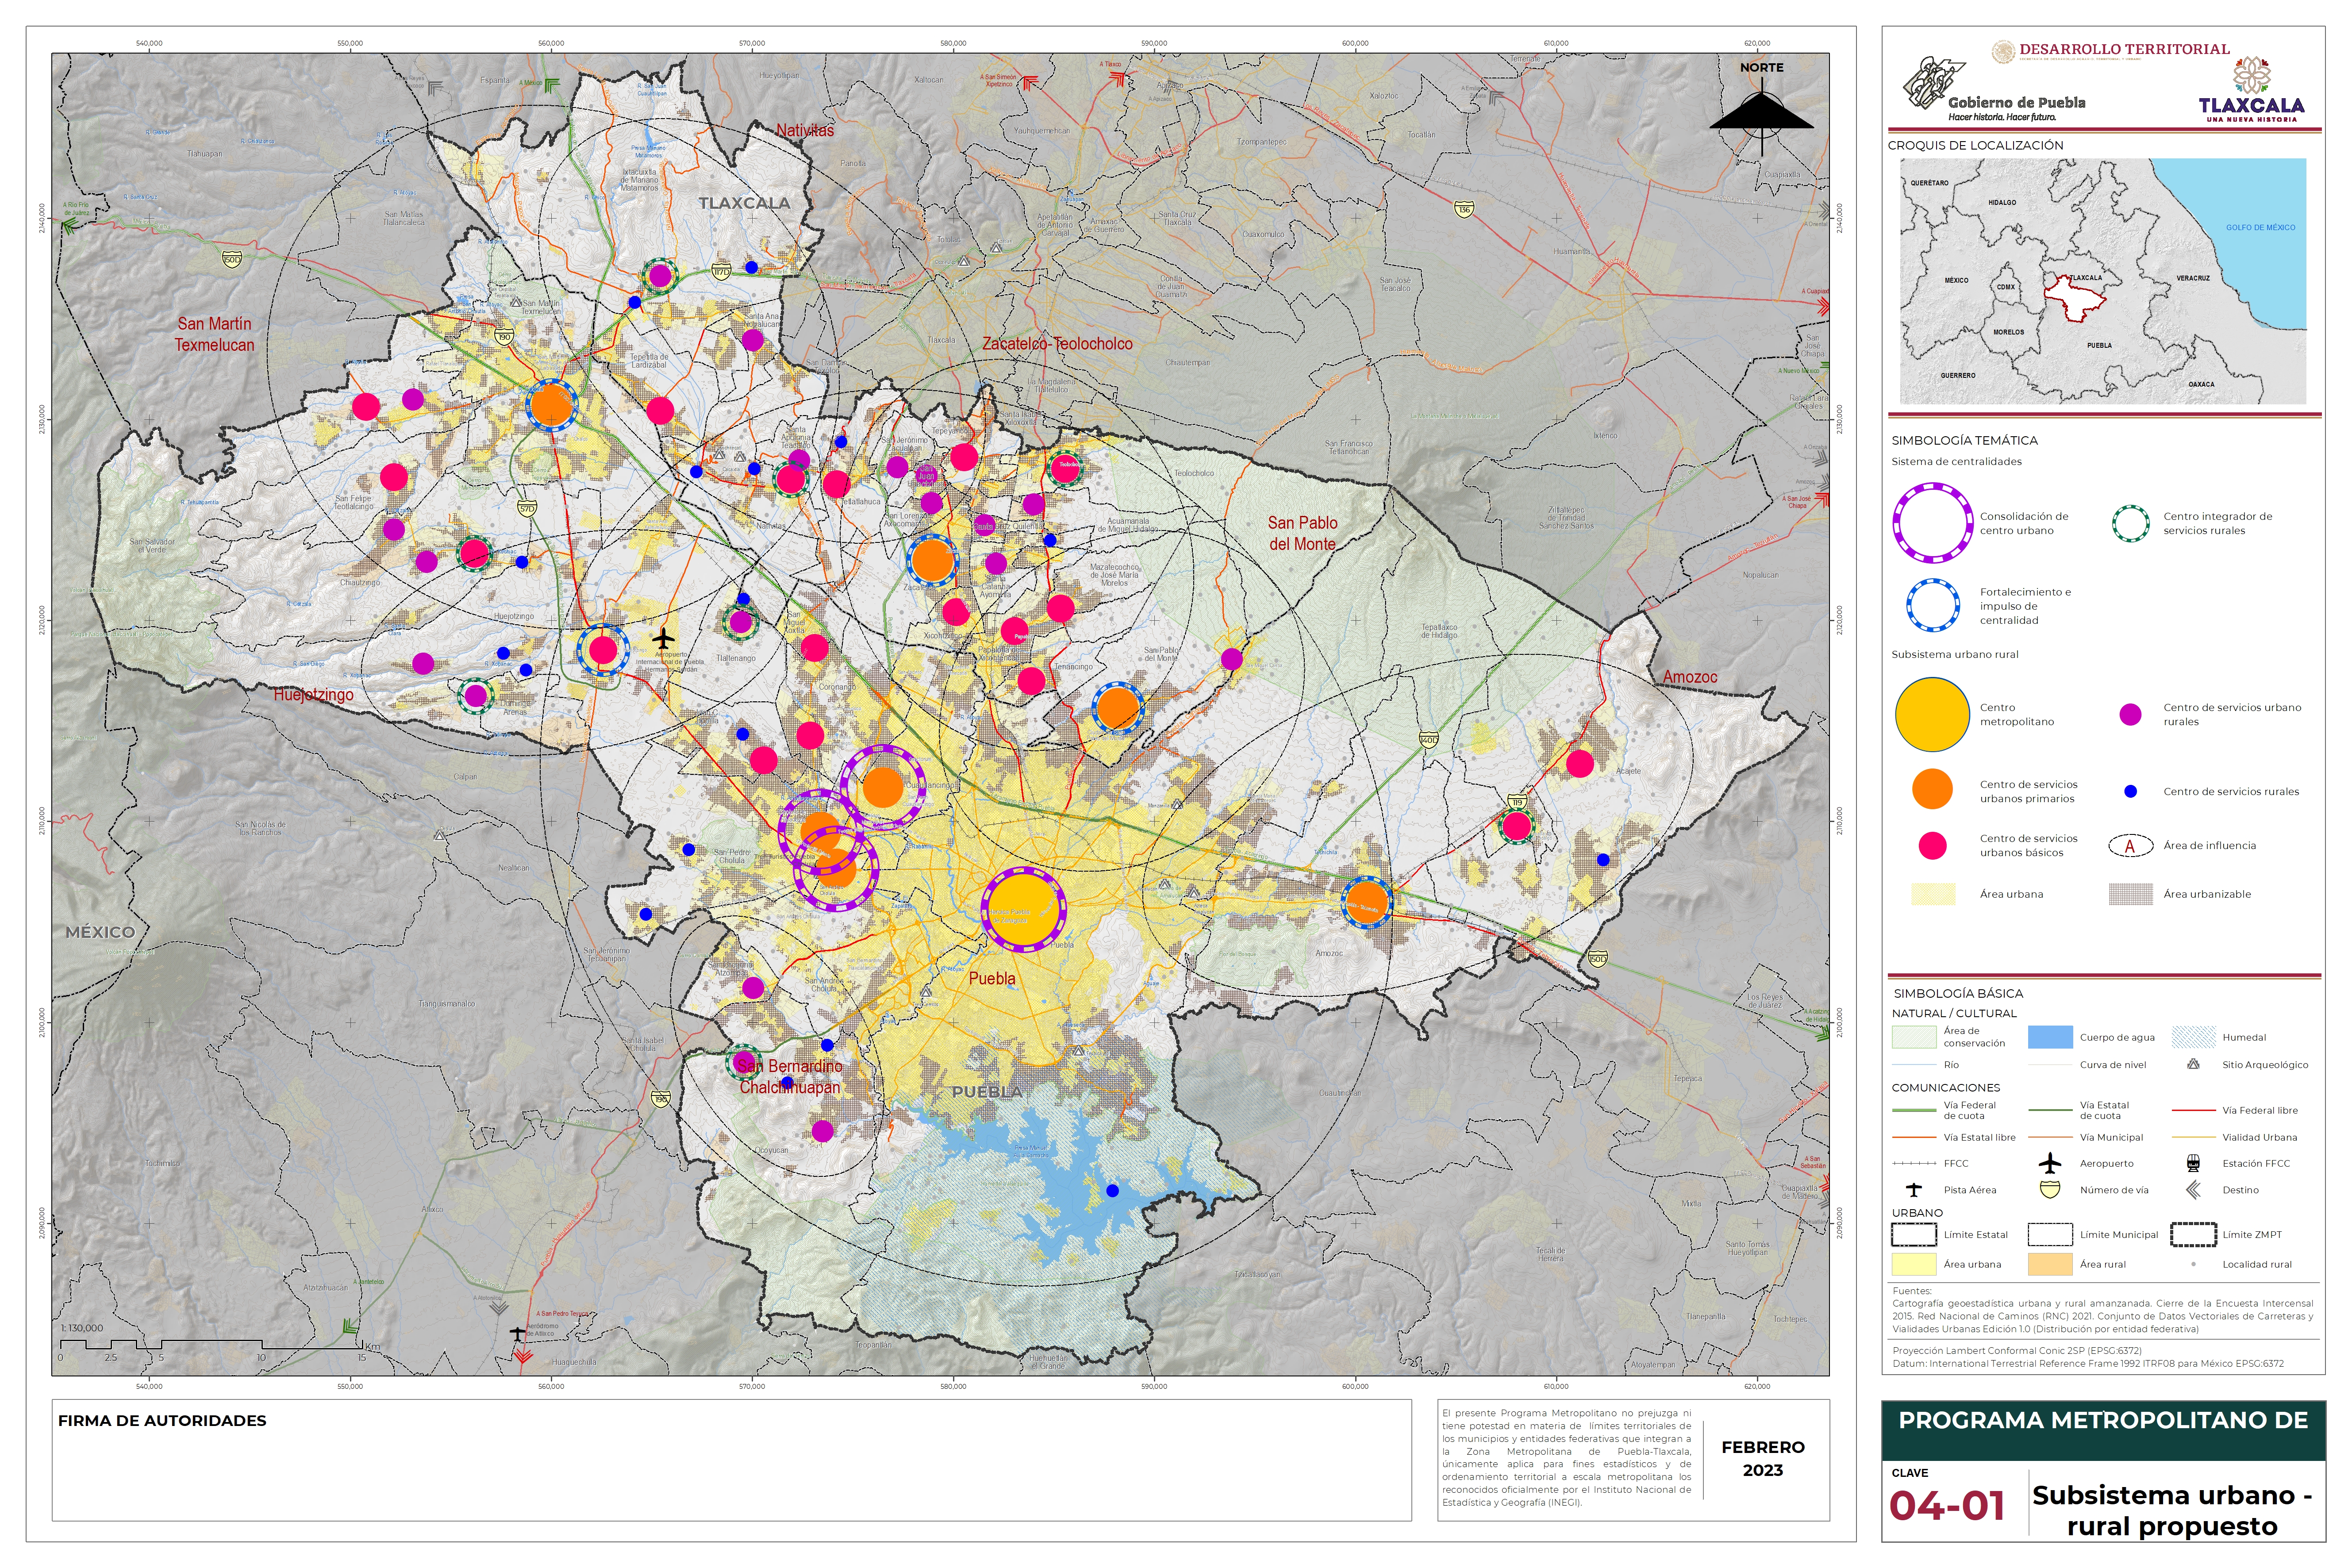Click the FFCC railway line symbol

[1914, 1163]
